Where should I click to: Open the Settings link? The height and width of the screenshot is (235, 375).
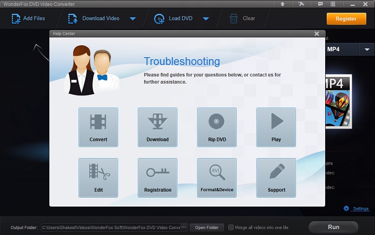pos(360,208)
